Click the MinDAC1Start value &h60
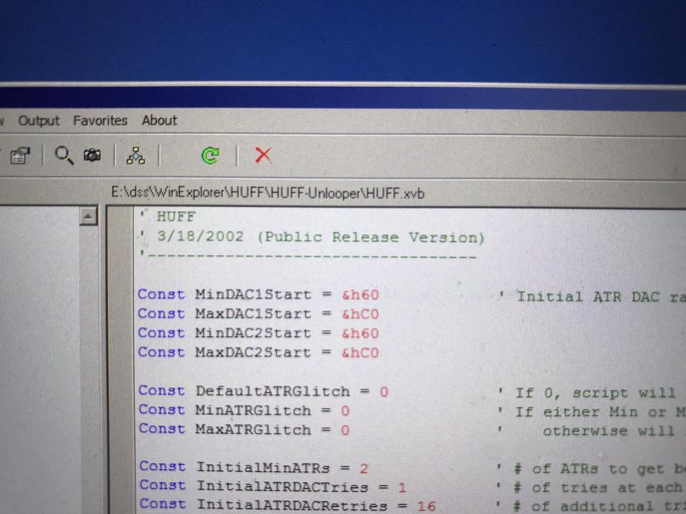Viewport: 686px width, 514px height. click(x=359, y=295)
